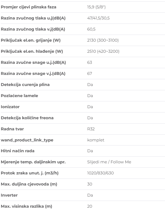Click the R32 value for Radna tvar
The image size is (165, 212).
coord(91,129)
